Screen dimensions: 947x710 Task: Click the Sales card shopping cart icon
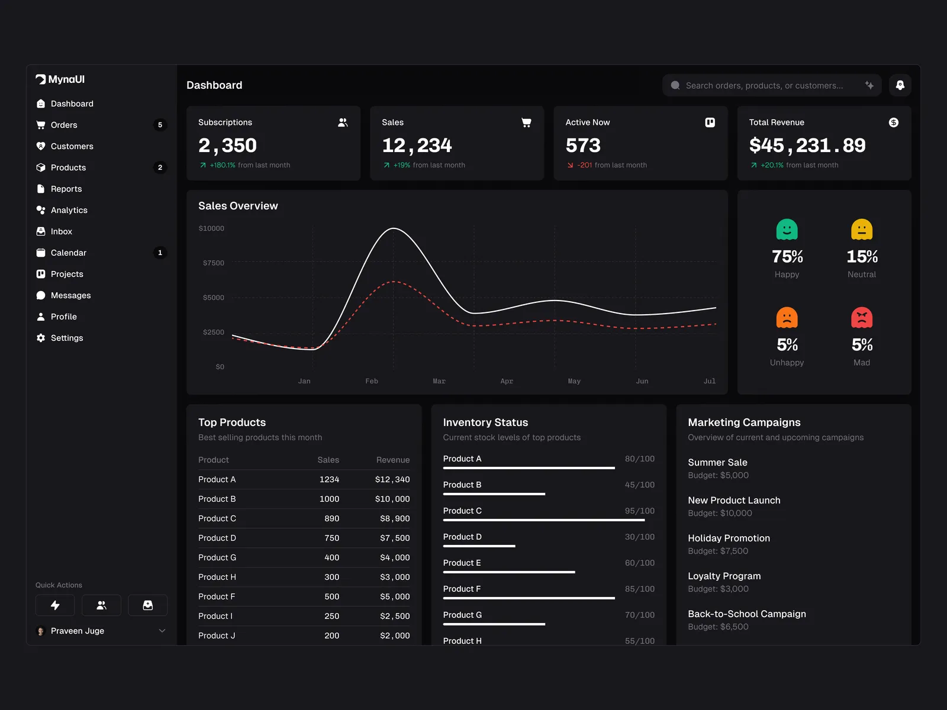coord(526,122)
